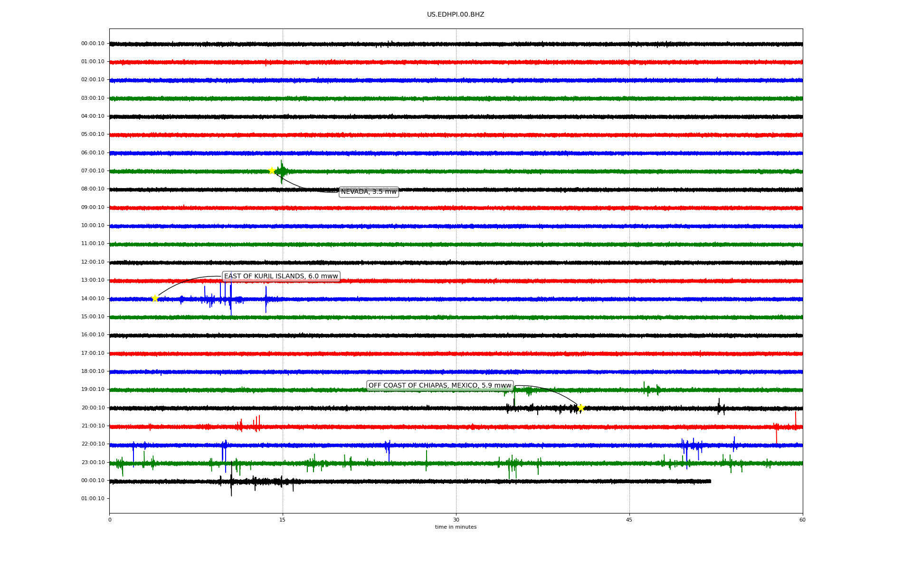This screenshot has height=570, width=912.
Task: Click the first 01:00:10 time label near top
Action: (x=93, y=62)
